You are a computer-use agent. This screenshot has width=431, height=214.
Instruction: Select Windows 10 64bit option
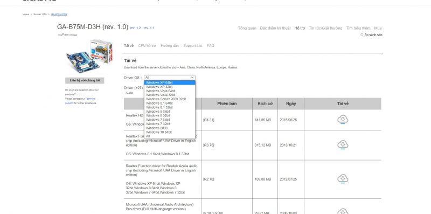[170, 132]
